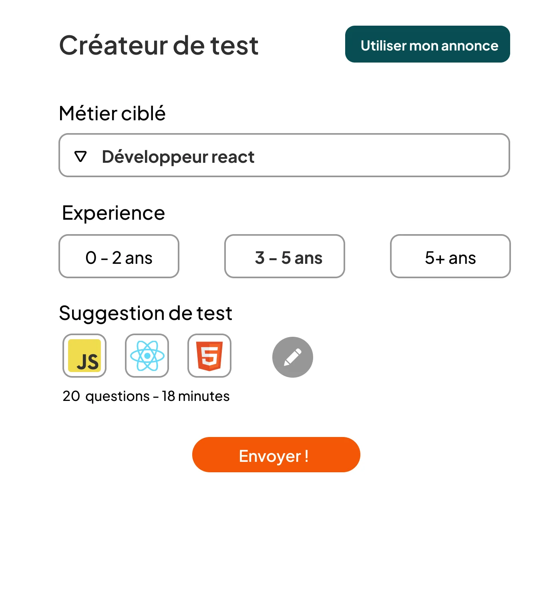This screenshot has height=615, width=555.
Task: Pick the 5+ ans experience option
Action: (450, 257)
